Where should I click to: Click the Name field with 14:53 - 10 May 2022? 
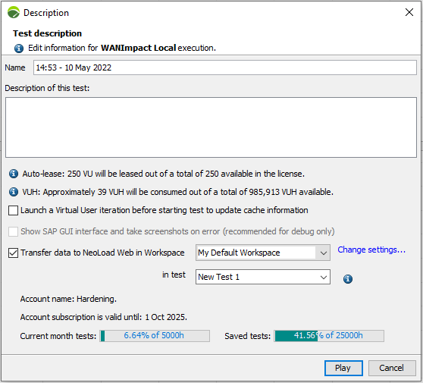(225, 67)
